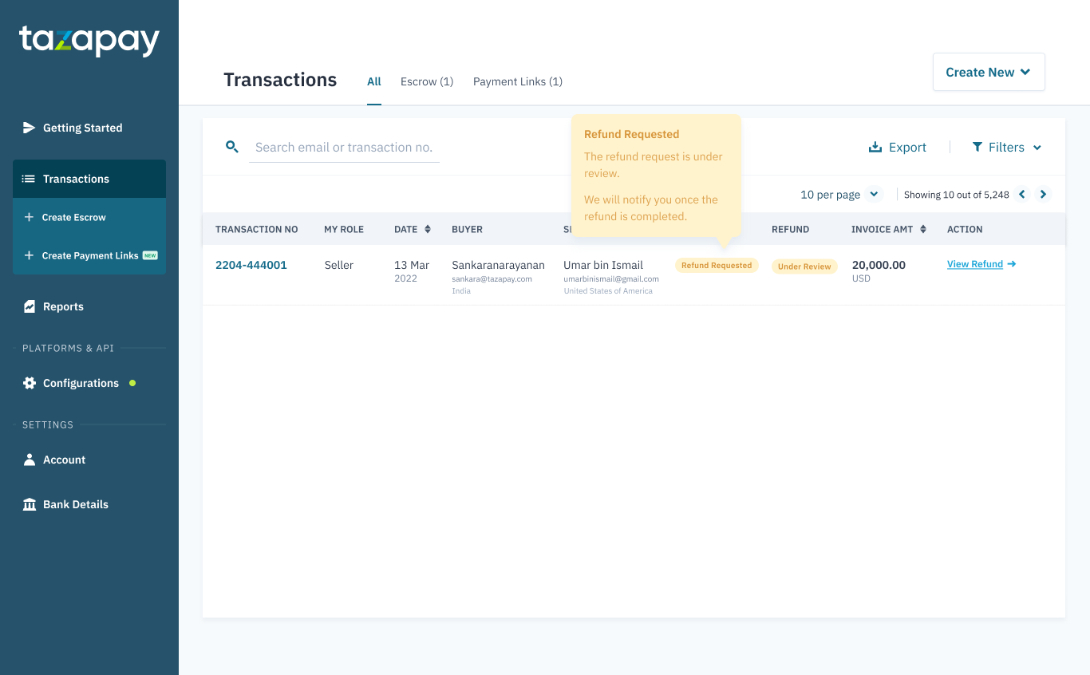Go to next page with right arrow

[x=1043, y=194]
